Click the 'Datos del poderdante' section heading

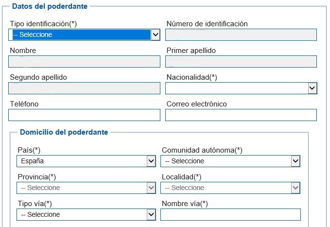(49, 6)
